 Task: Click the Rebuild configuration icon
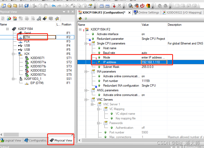(107, 6)
